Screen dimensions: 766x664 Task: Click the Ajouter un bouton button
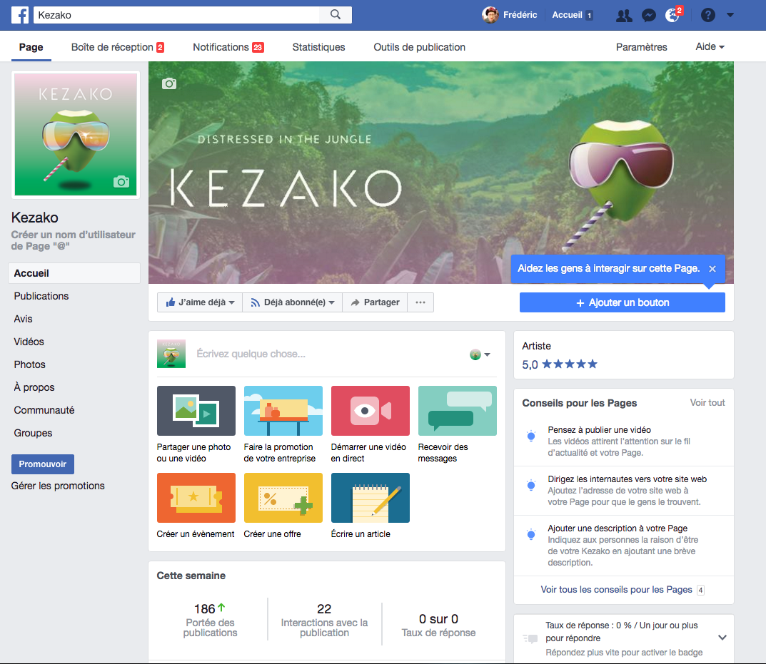pyautogui.click(x=622, y=302)
